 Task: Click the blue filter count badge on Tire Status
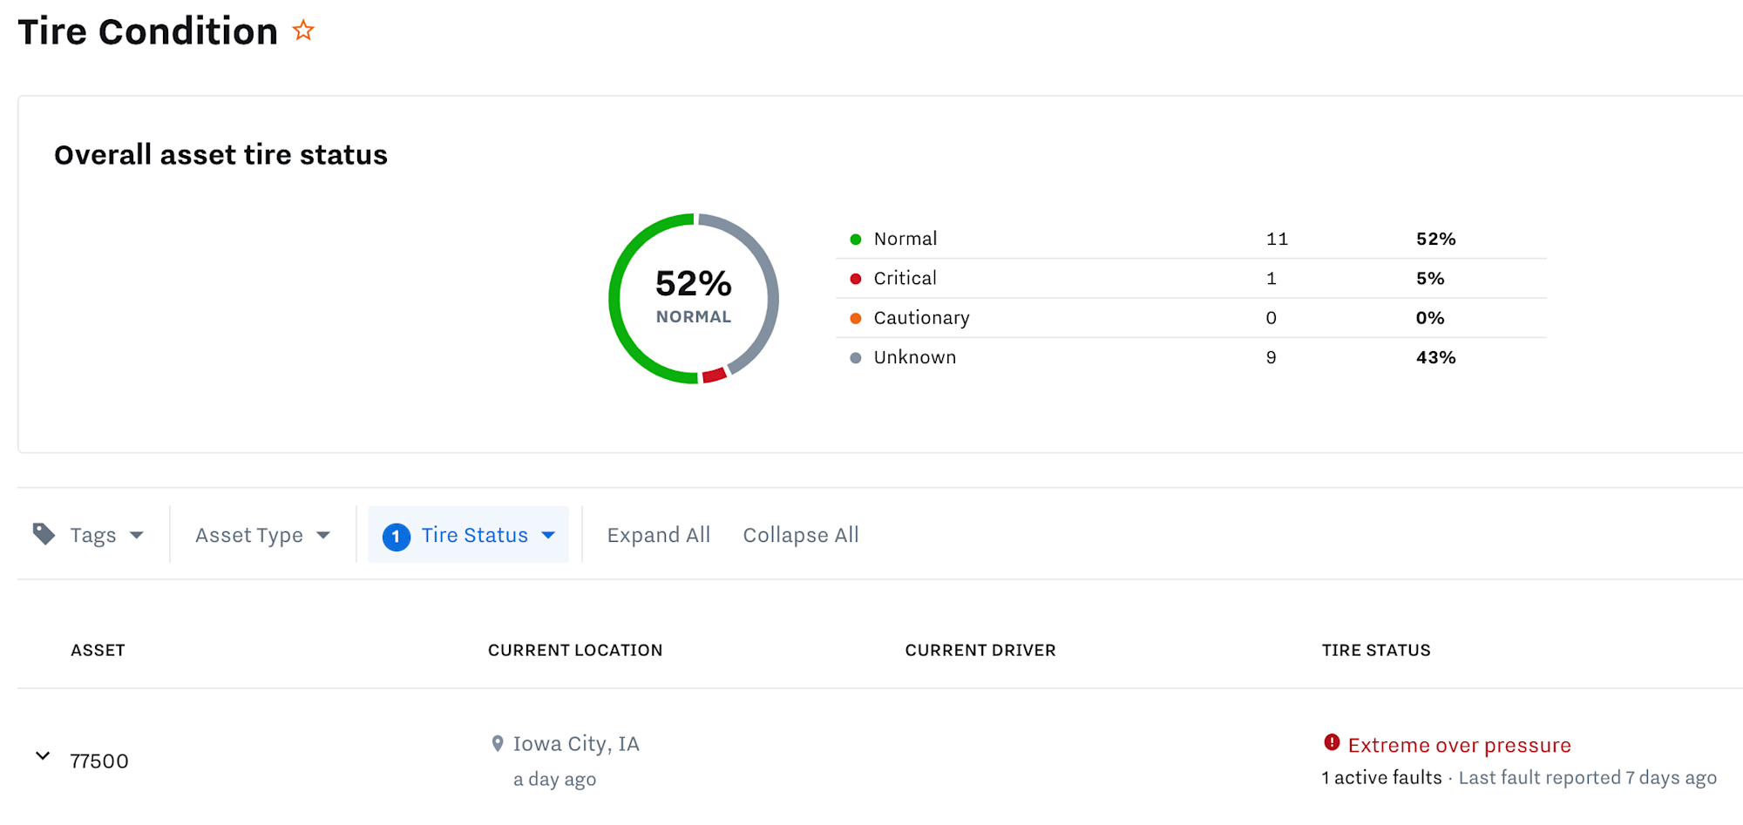(x=397, y=536)
